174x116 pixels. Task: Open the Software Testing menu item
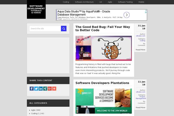pos(125,2)
